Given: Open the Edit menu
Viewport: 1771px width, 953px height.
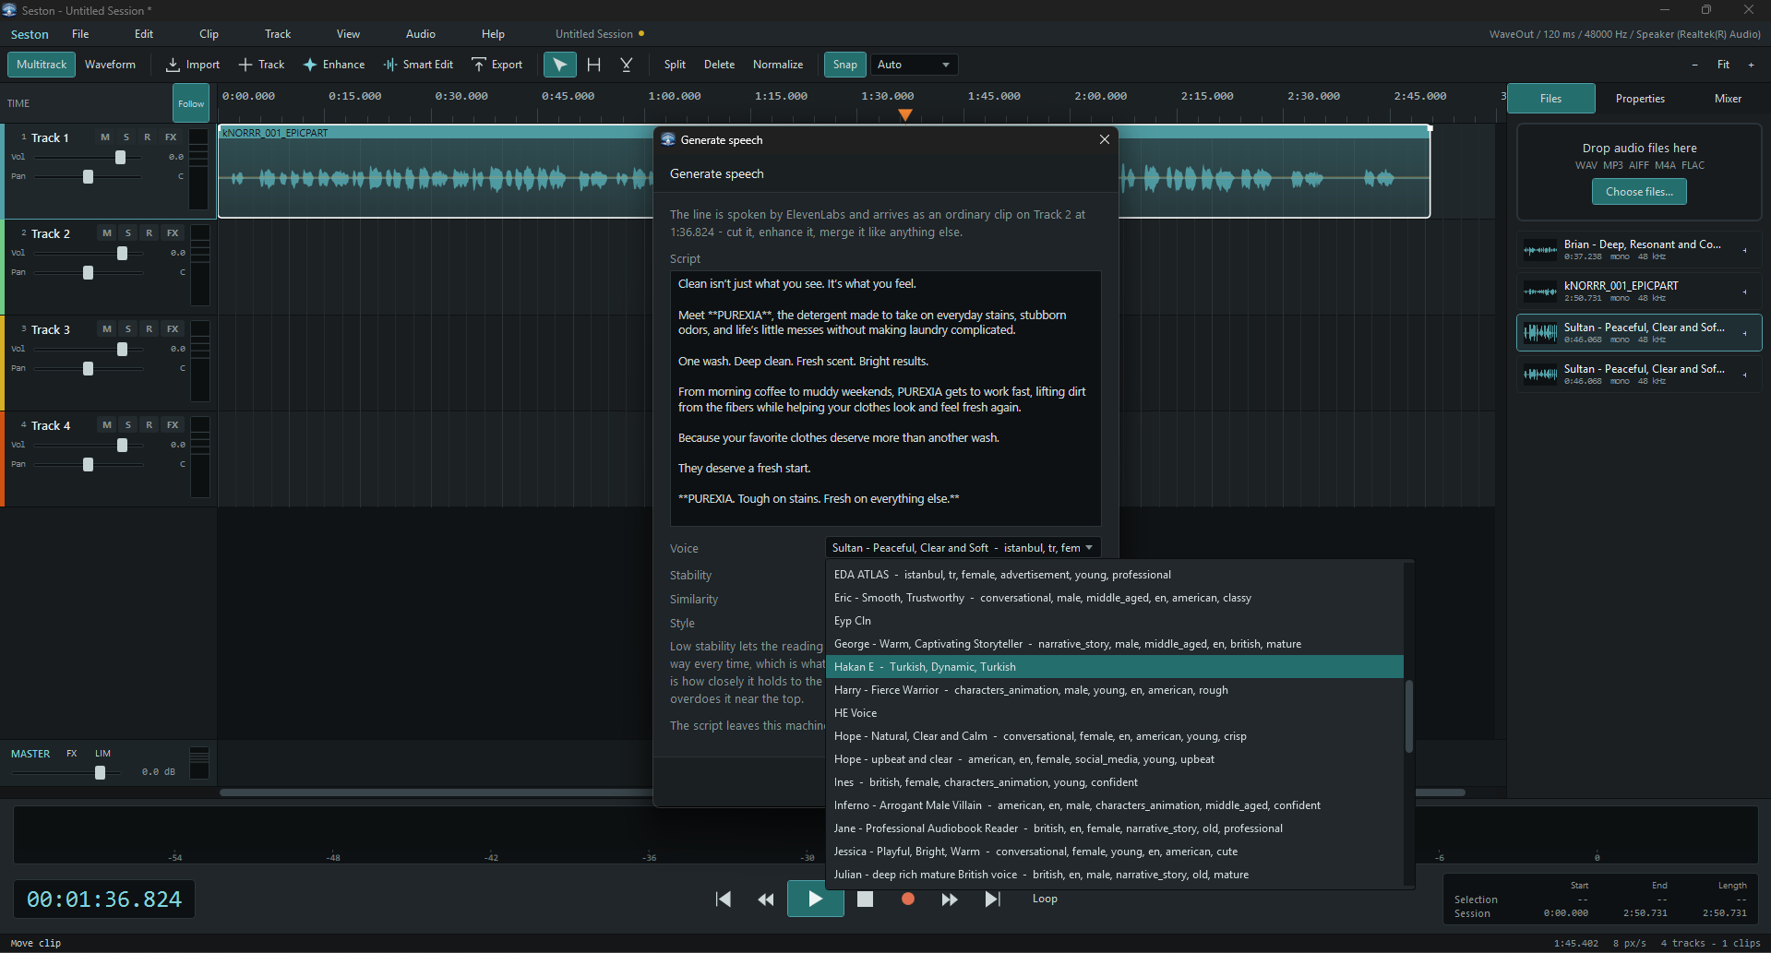Looking at the screenshot, I should pyautogui.click(x=144, y=34).
